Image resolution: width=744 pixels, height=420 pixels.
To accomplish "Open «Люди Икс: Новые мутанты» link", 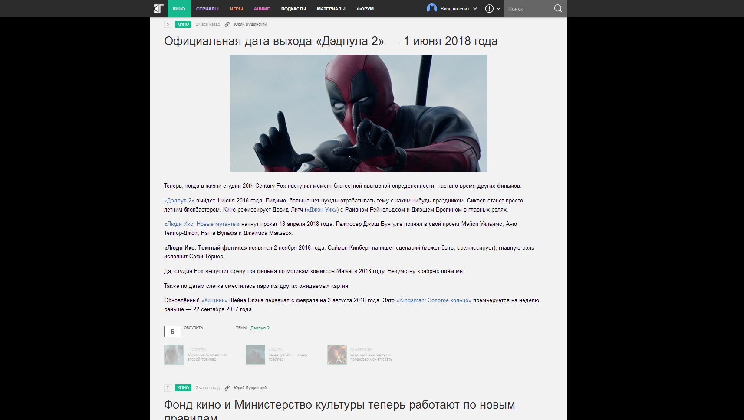I will click(x=202, y=224).
